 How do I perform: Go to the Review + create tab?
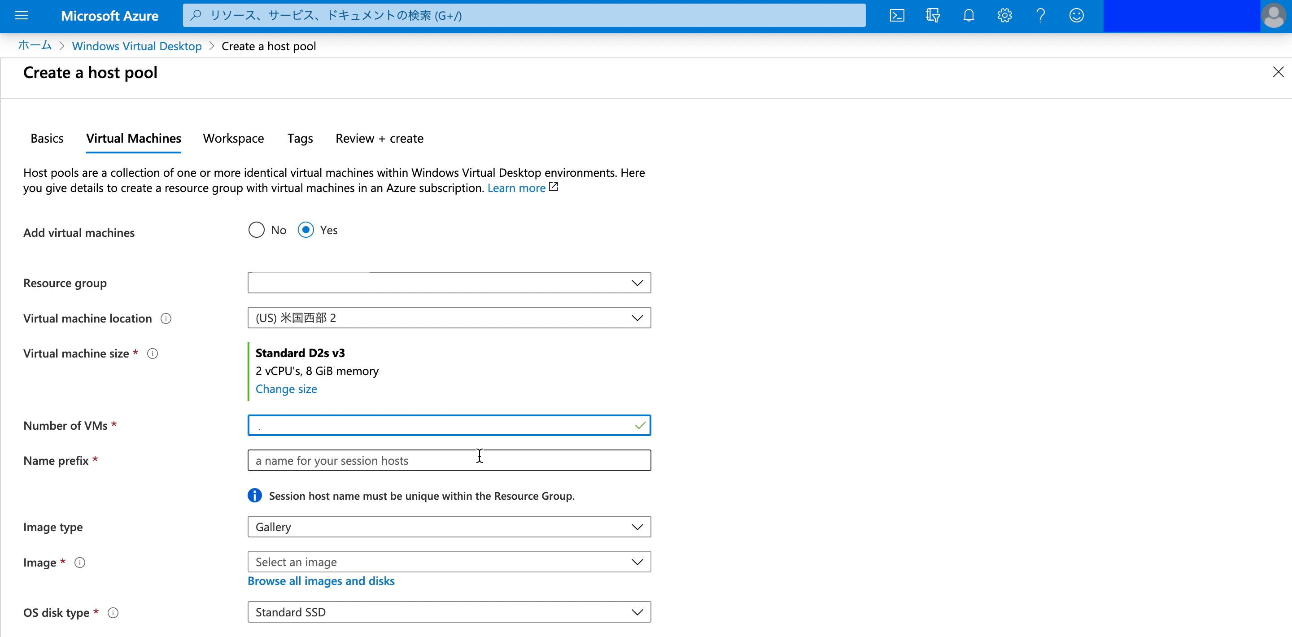coord(379,139)
